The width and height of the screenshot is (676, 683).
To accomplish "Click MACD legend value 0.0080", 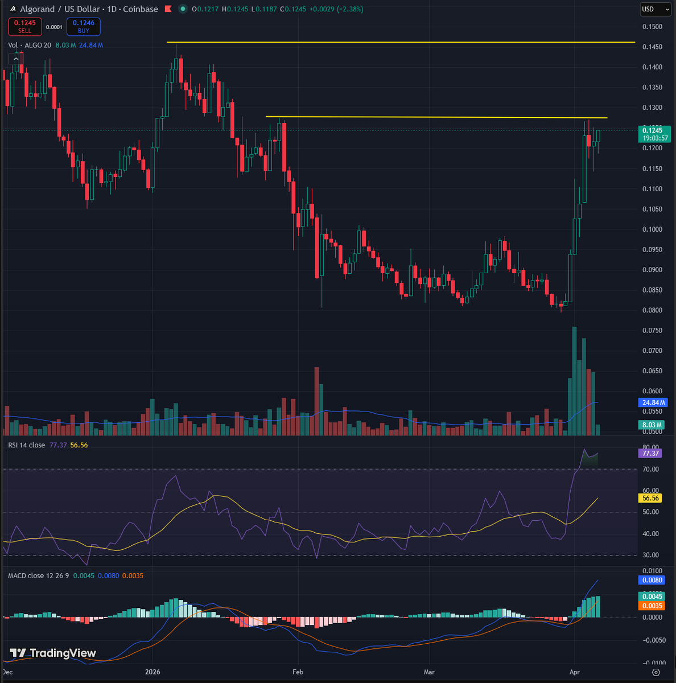I will pyautogui.click(x=108, y=576).
